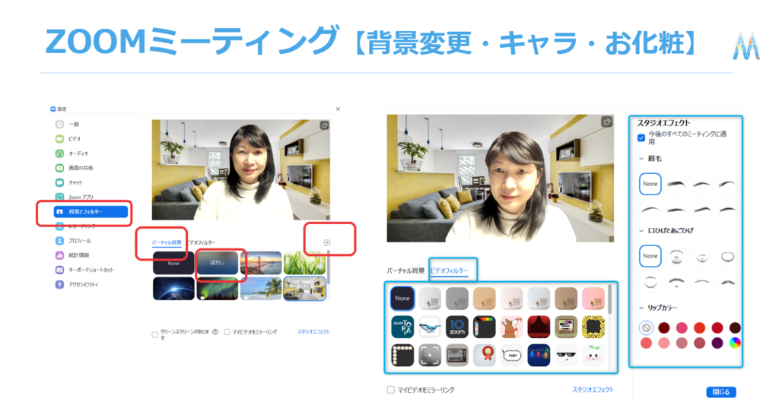Choose ぼかし blur background
Viewport: 779px width, 414px height.
click(x=217, y=263)
